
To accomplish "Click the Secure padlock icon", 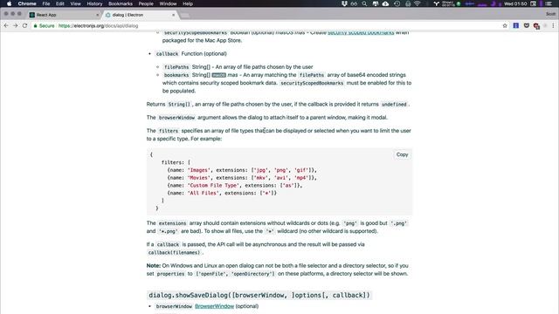I will [35, 25].
